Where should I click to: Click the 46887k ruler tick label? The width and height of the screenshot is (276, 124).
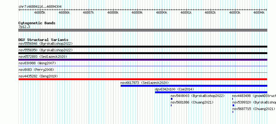tap(89, 12)
